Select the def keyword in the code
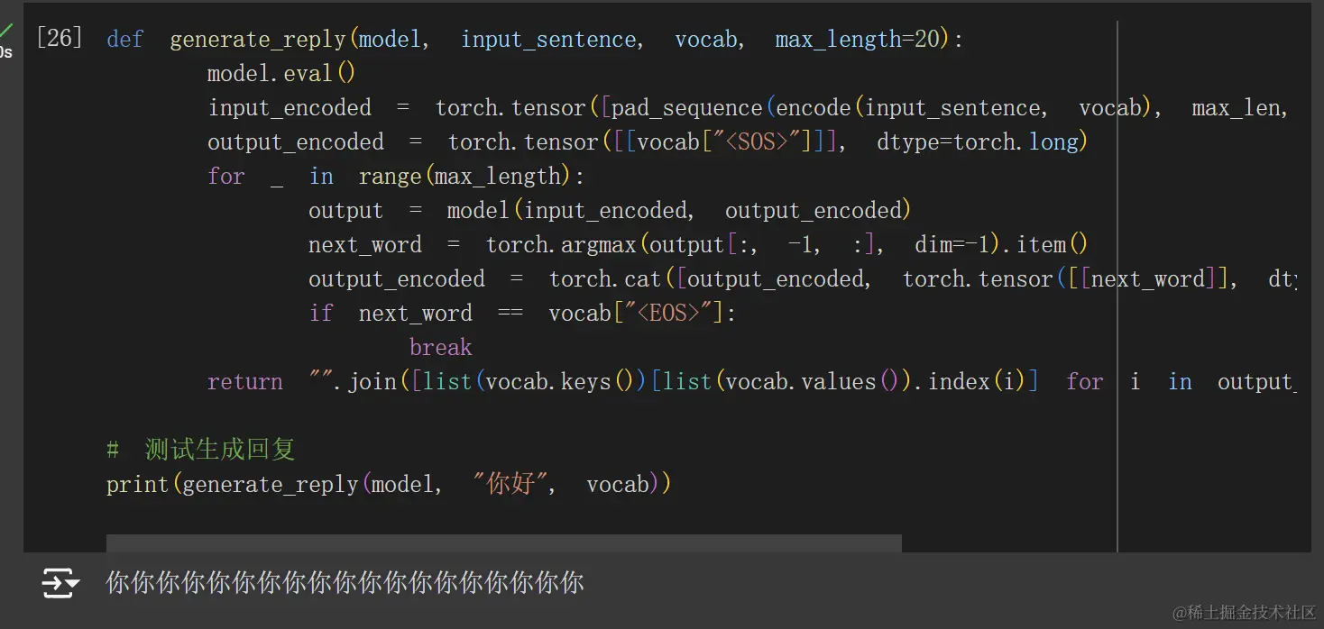Viewport: 1324px width, 629px height. click(x=123, y=39)
